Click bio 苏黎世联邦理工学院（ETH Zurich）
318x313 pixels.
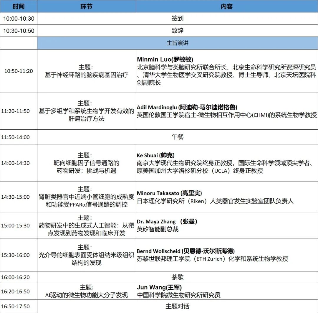212,259
